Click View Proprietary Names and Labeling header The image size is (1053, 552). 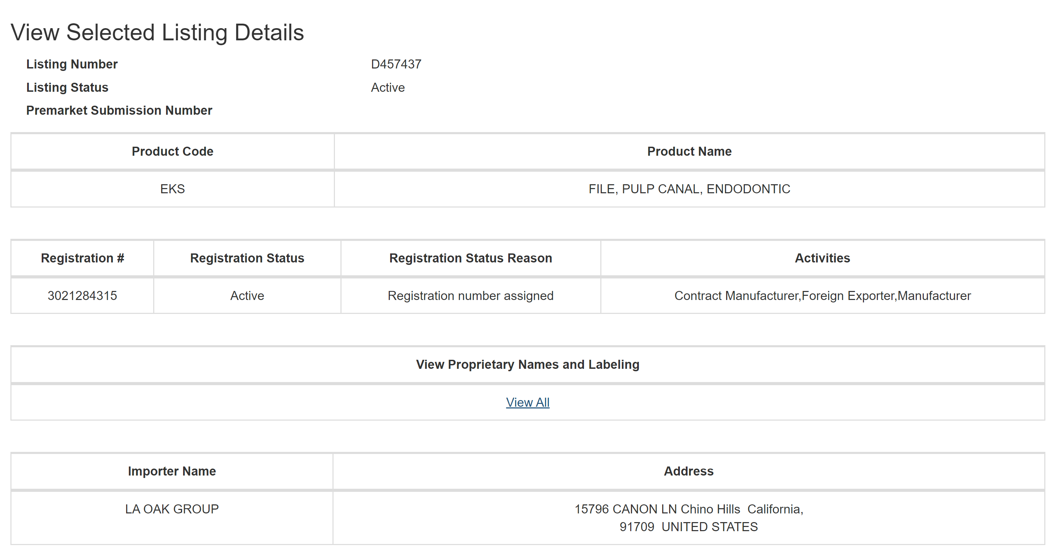527,364
